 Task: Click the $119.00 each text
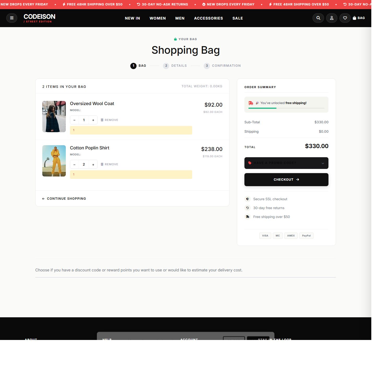point(213,156)
